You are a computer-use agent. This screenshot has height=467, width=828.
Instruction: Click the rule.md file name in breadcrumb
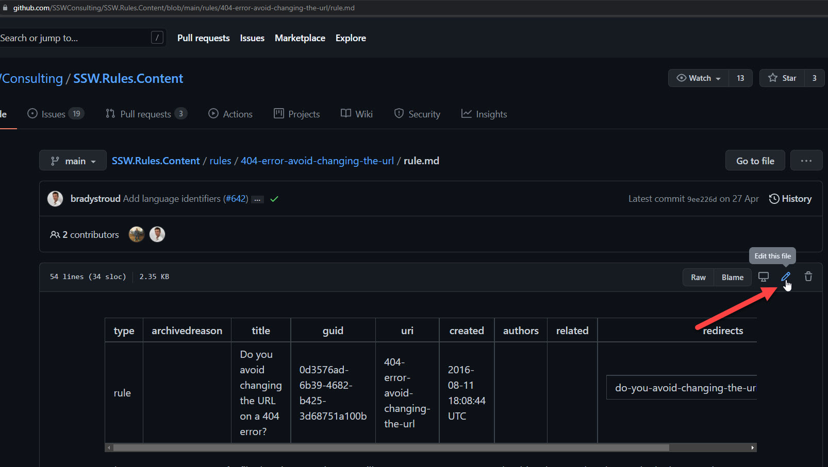422,161
